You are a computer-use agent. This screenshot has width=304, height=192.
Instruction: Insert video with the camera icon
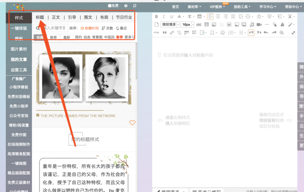pyautogui.click(x=259, y=25)
